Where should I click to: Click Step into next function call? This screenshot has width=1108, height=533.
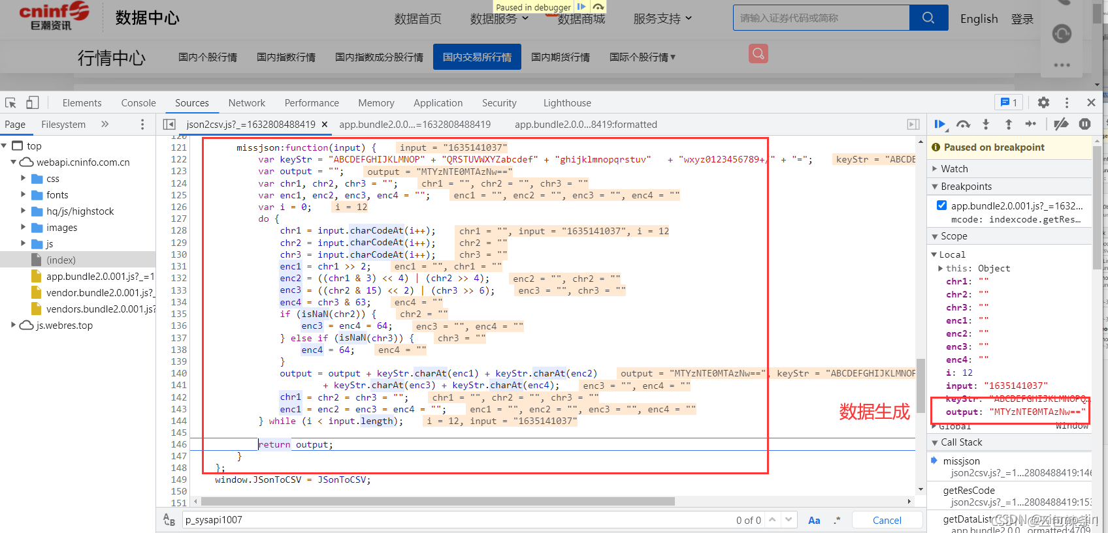(x=986, y=124)
